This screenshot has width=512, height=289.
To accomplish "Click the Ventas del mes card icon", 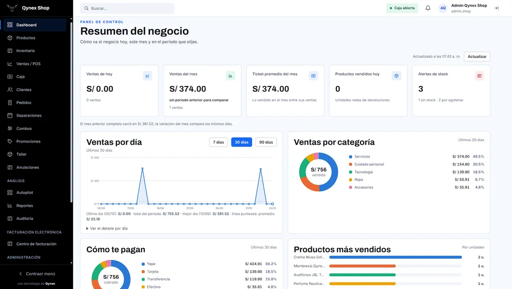I will [230, 76].
